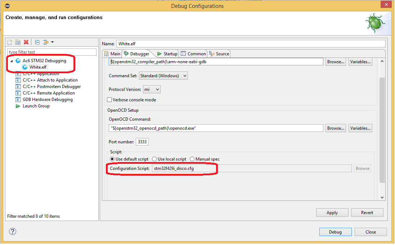Click Browse next to OpenOCD Command
This screenshot has height=245, width=395.
pos(336,128)
